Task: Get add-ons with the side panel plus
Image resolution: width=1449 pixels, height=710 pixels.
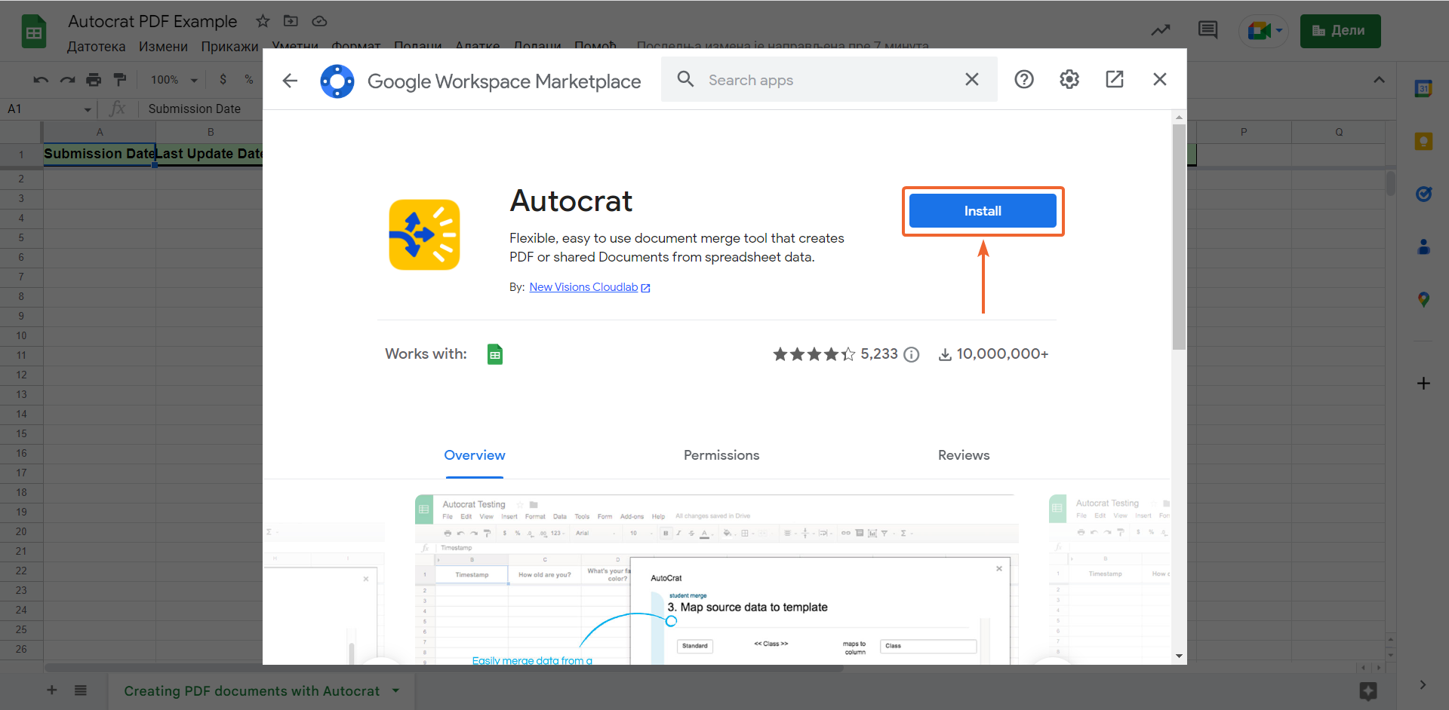Action: [x=1423, y=383]
